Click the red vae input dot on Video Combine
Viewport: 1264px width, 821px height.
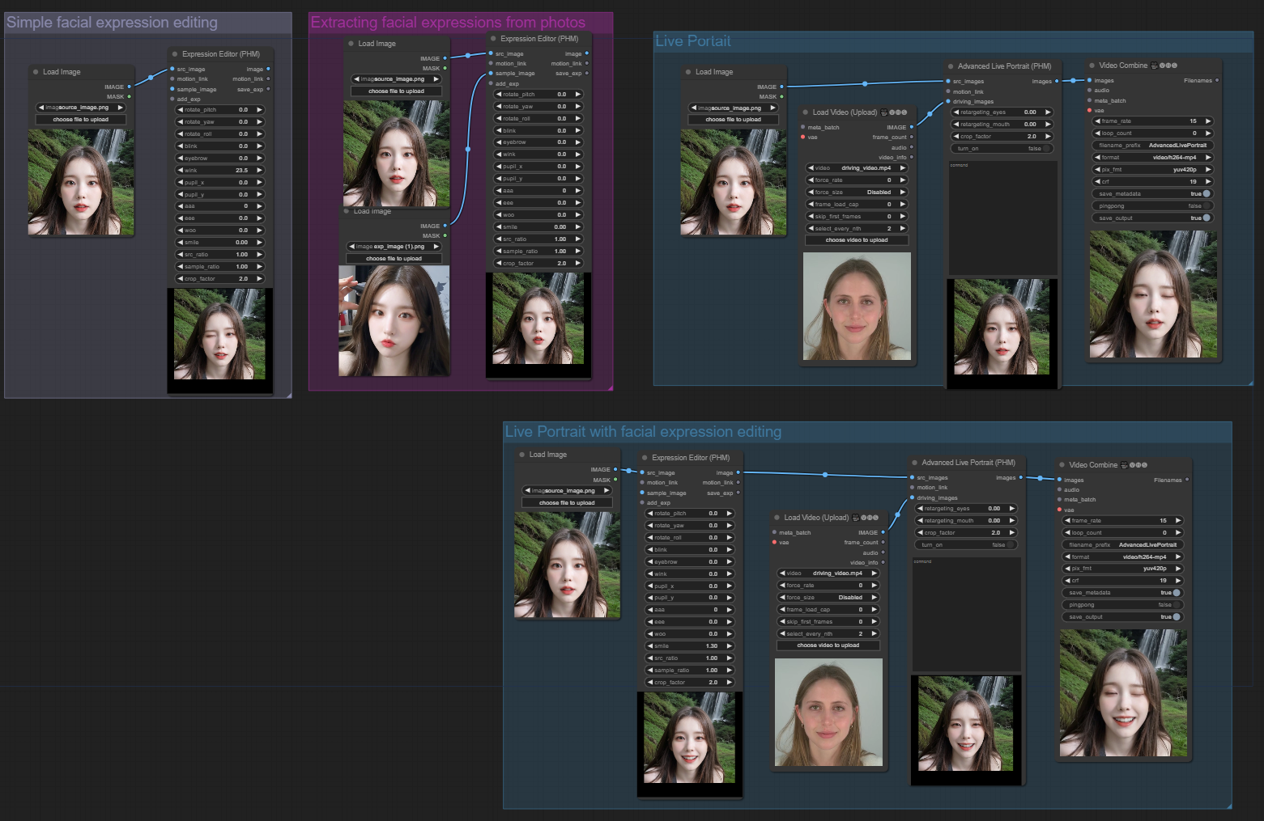click(1090, 111)
